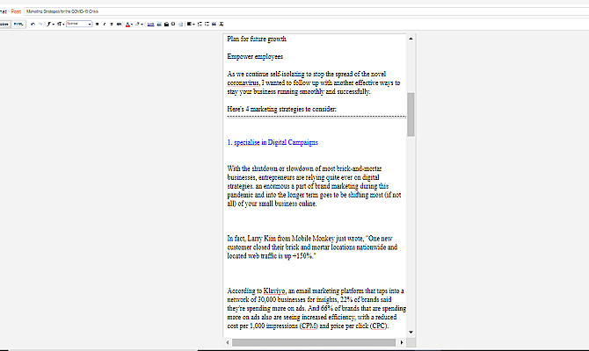Toggle bold formatting
The image size is (589, 351).
click(x=98, y=24)
